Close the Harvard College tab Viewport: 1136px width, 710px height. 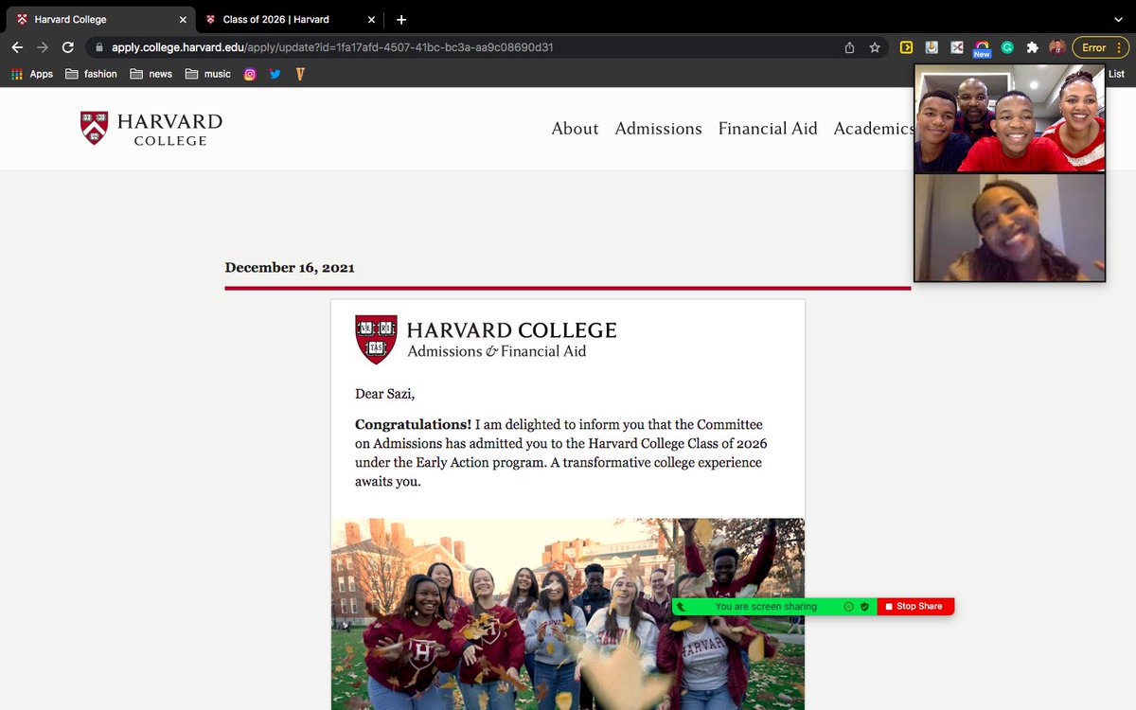coord(183,19)
